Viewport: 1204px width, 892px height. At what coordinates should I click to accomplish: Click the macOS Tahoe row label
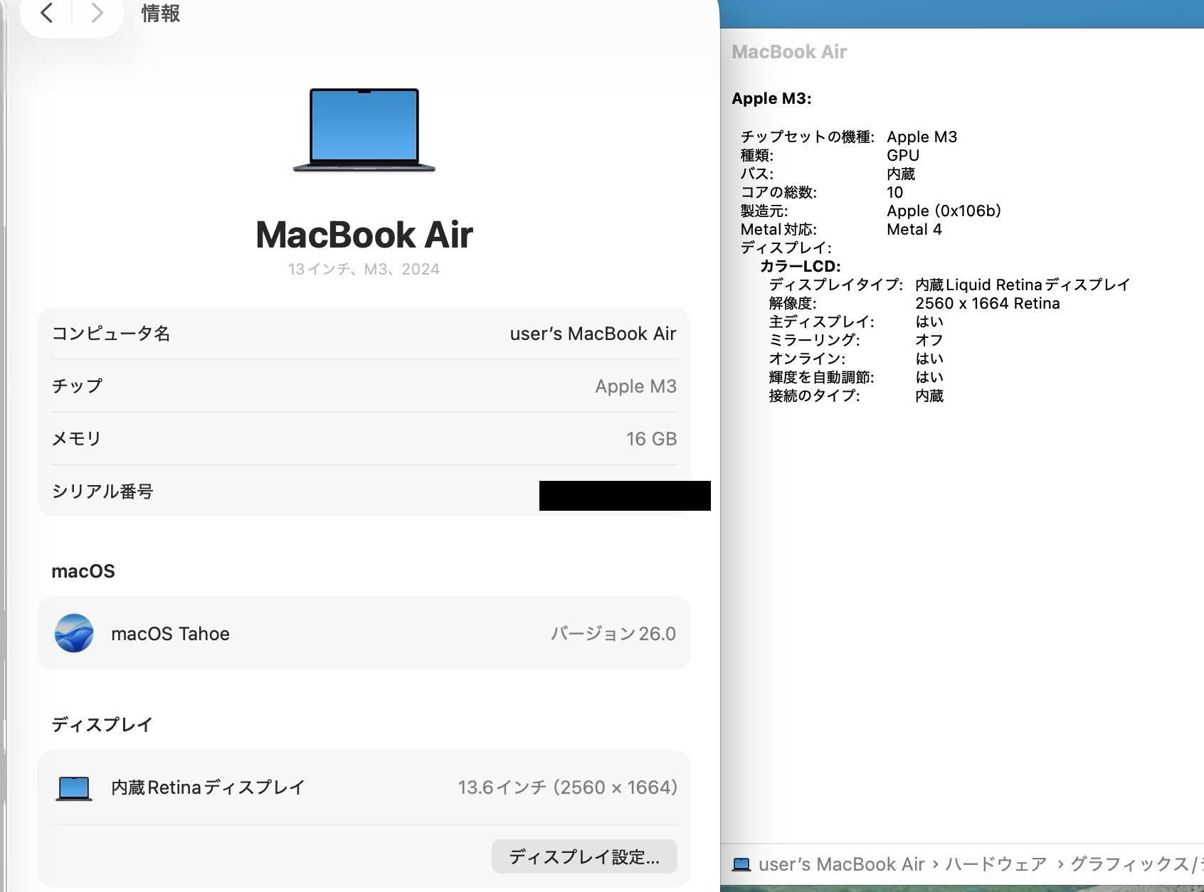click(x=170, y=634)
